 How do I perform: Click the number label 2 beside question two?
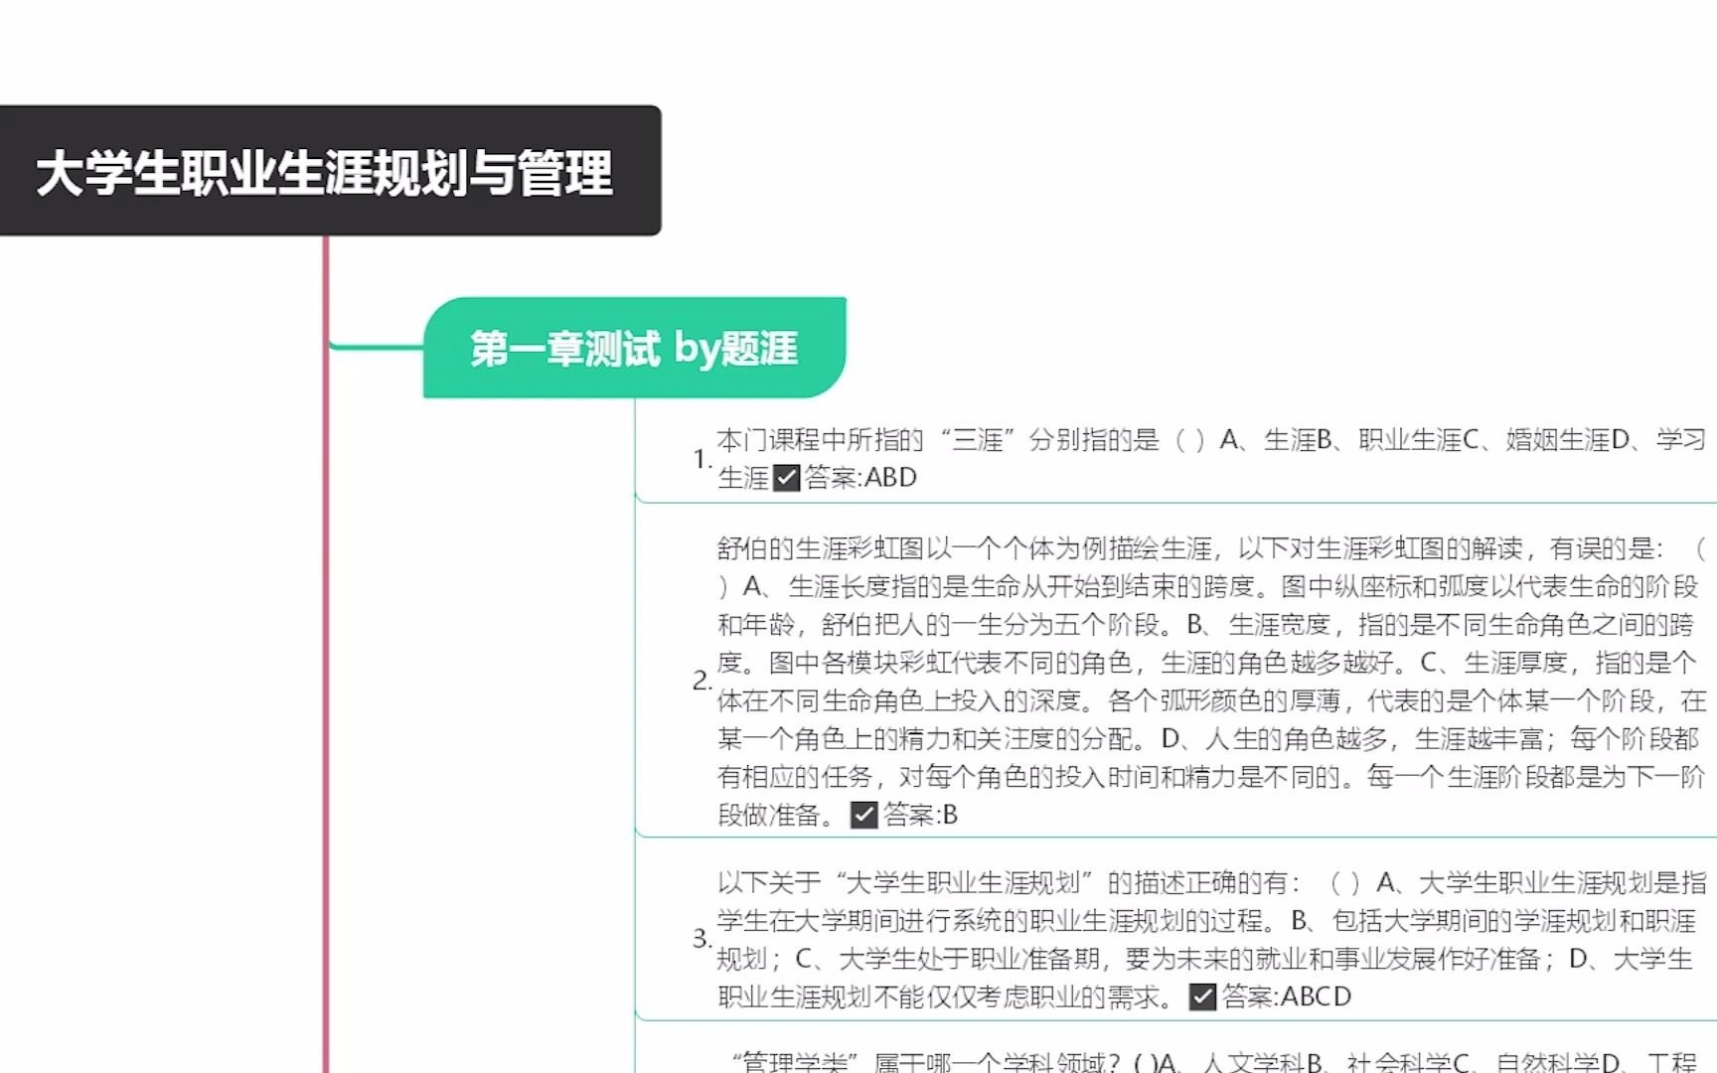(x=699, y=679)
